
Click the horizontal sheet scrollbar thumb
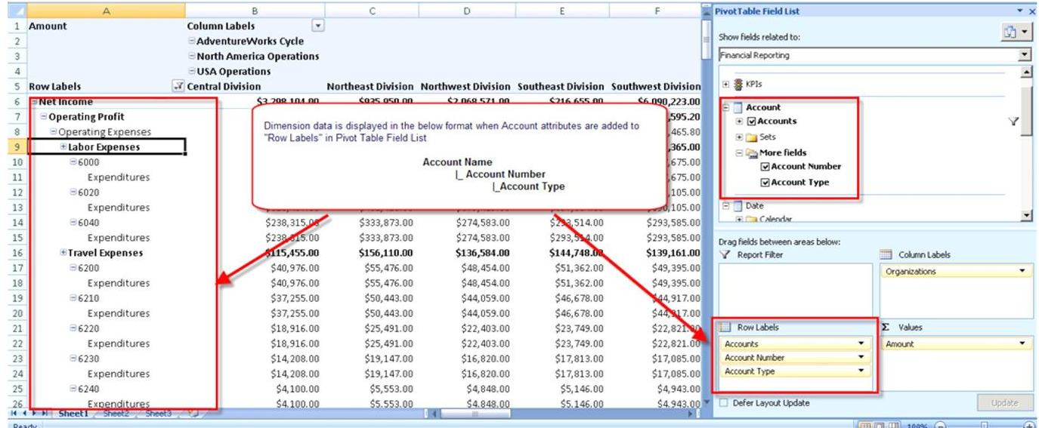point(475,414)
